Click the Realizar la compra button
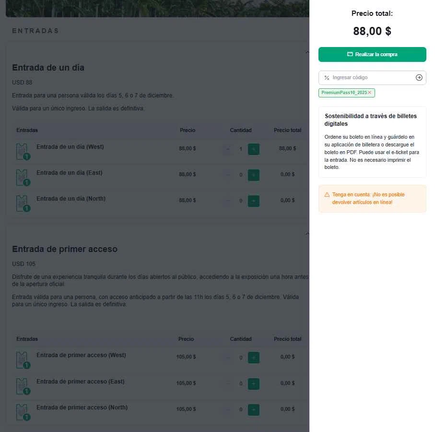The image size is (435, 432). [x=372, y=54]
